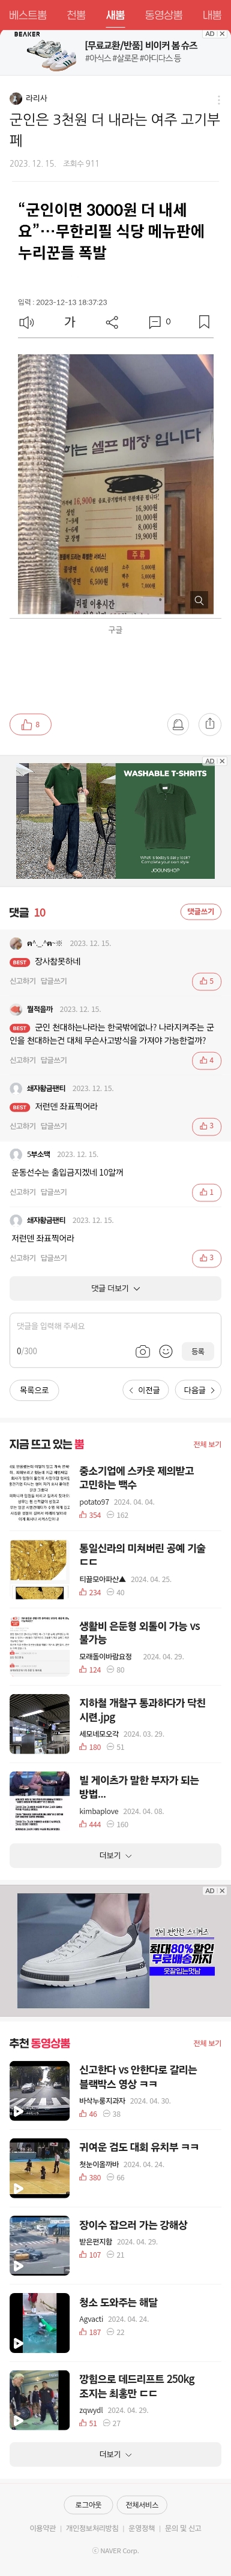Tap the notification bell icon

pos(177,724)
